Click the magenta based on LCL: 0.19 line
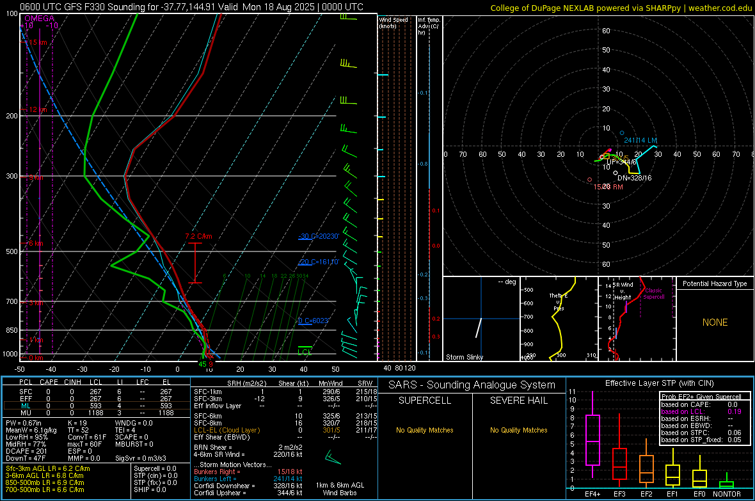Viewport: 755px width, 501px height. (701, 411)
